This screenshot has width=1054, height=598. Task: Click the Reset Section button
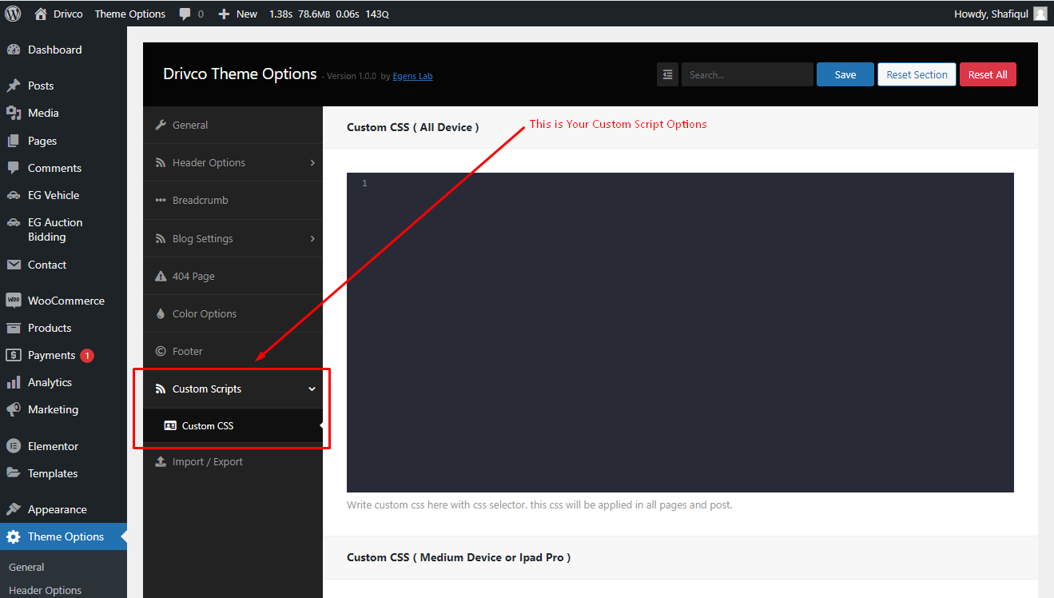click(x=917, y=74)
